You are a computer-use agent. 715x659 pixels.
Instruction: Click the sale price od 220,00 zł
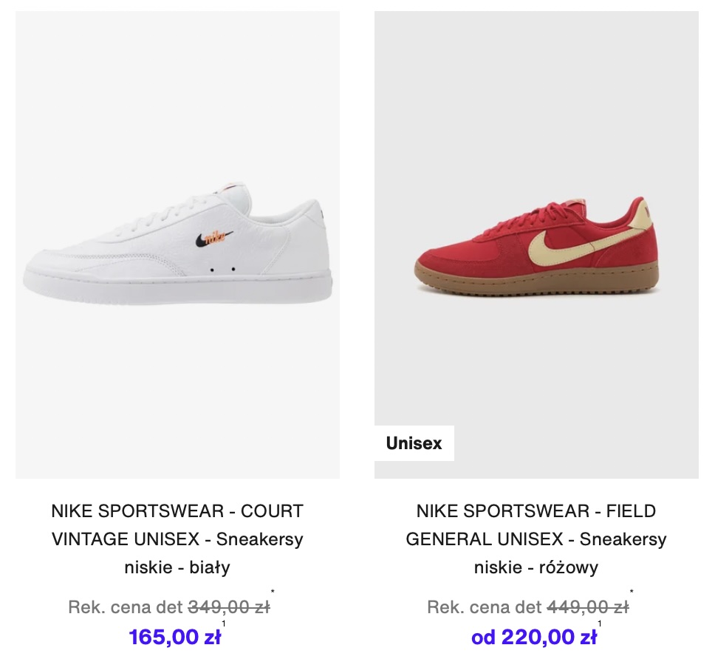coord(534,637)
